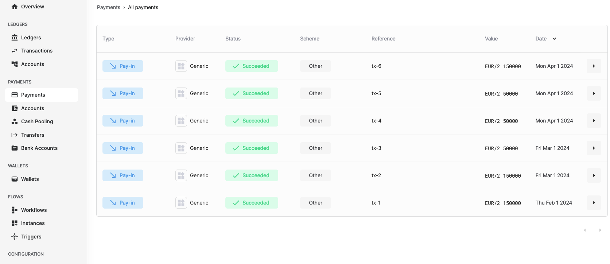Go to next page of payments
Screen dimensions: 610x264
pos(600,230)
